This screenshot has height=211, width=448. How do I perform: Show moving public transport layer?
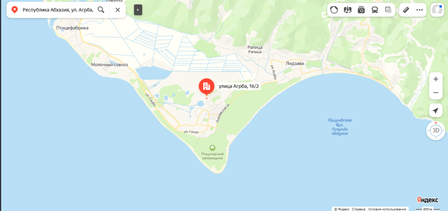374,10
